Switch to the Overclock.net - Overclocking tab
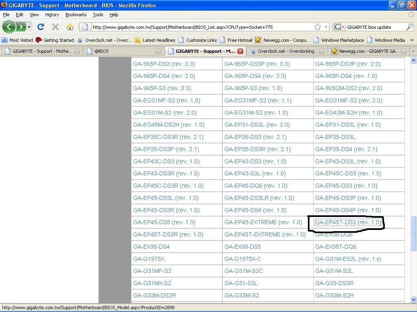Viewport: 417px width, 312px height. (287, 51)
